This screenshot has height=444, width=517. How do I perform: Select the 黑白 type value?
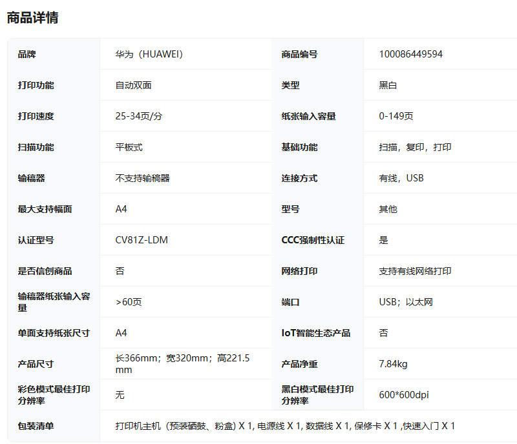388,85
